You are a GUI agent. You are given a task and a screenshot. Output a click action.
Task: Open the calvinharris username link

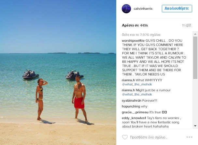tap(143, 9)
